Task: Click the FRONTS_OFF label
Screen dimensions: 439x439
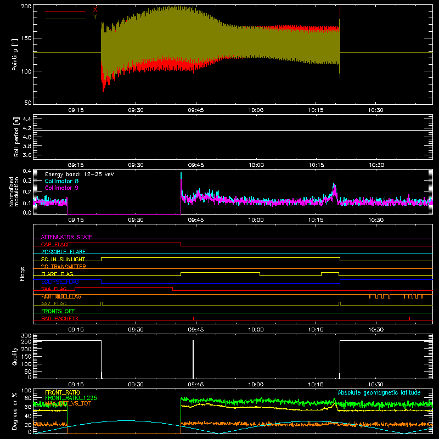Action: point(58,311)
